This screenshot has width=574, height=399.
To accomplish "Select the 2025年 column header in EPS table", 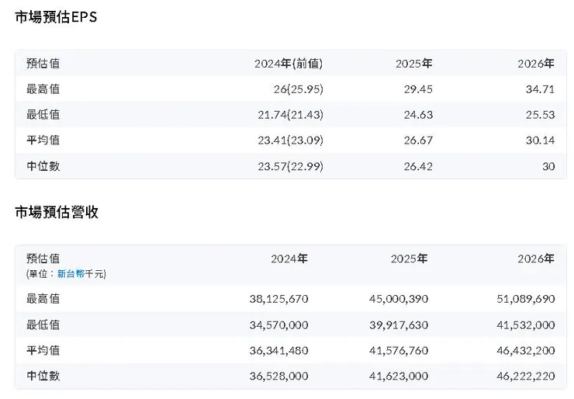I will 413,64.
